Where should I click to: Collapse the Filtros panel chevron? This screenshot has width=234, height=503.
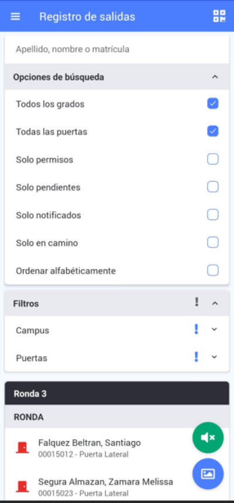[215, 303]
